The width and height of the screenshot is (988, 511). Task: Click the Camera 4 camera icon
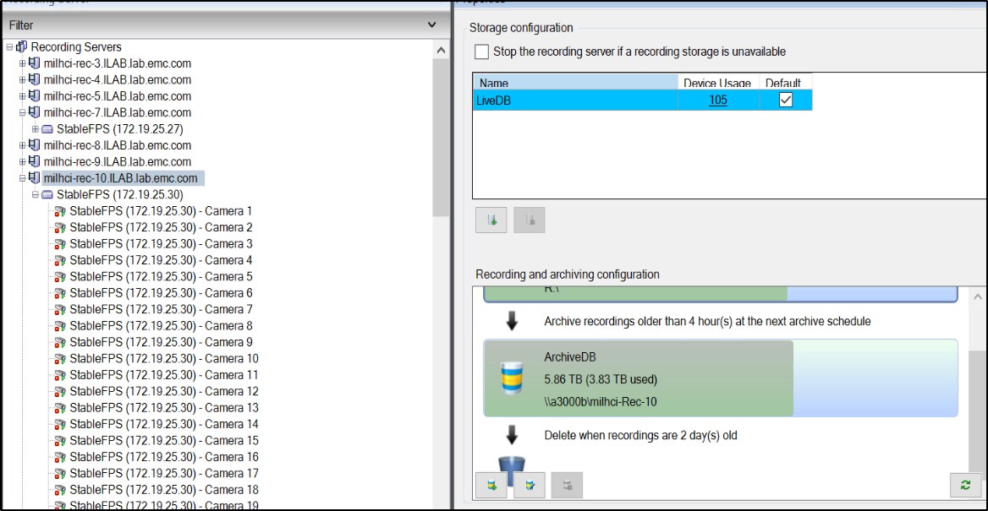(x=61, y=260)
